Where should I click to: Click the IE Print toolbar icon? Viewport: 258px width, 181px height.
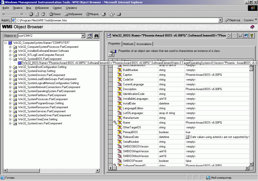[x=119, y=14]
